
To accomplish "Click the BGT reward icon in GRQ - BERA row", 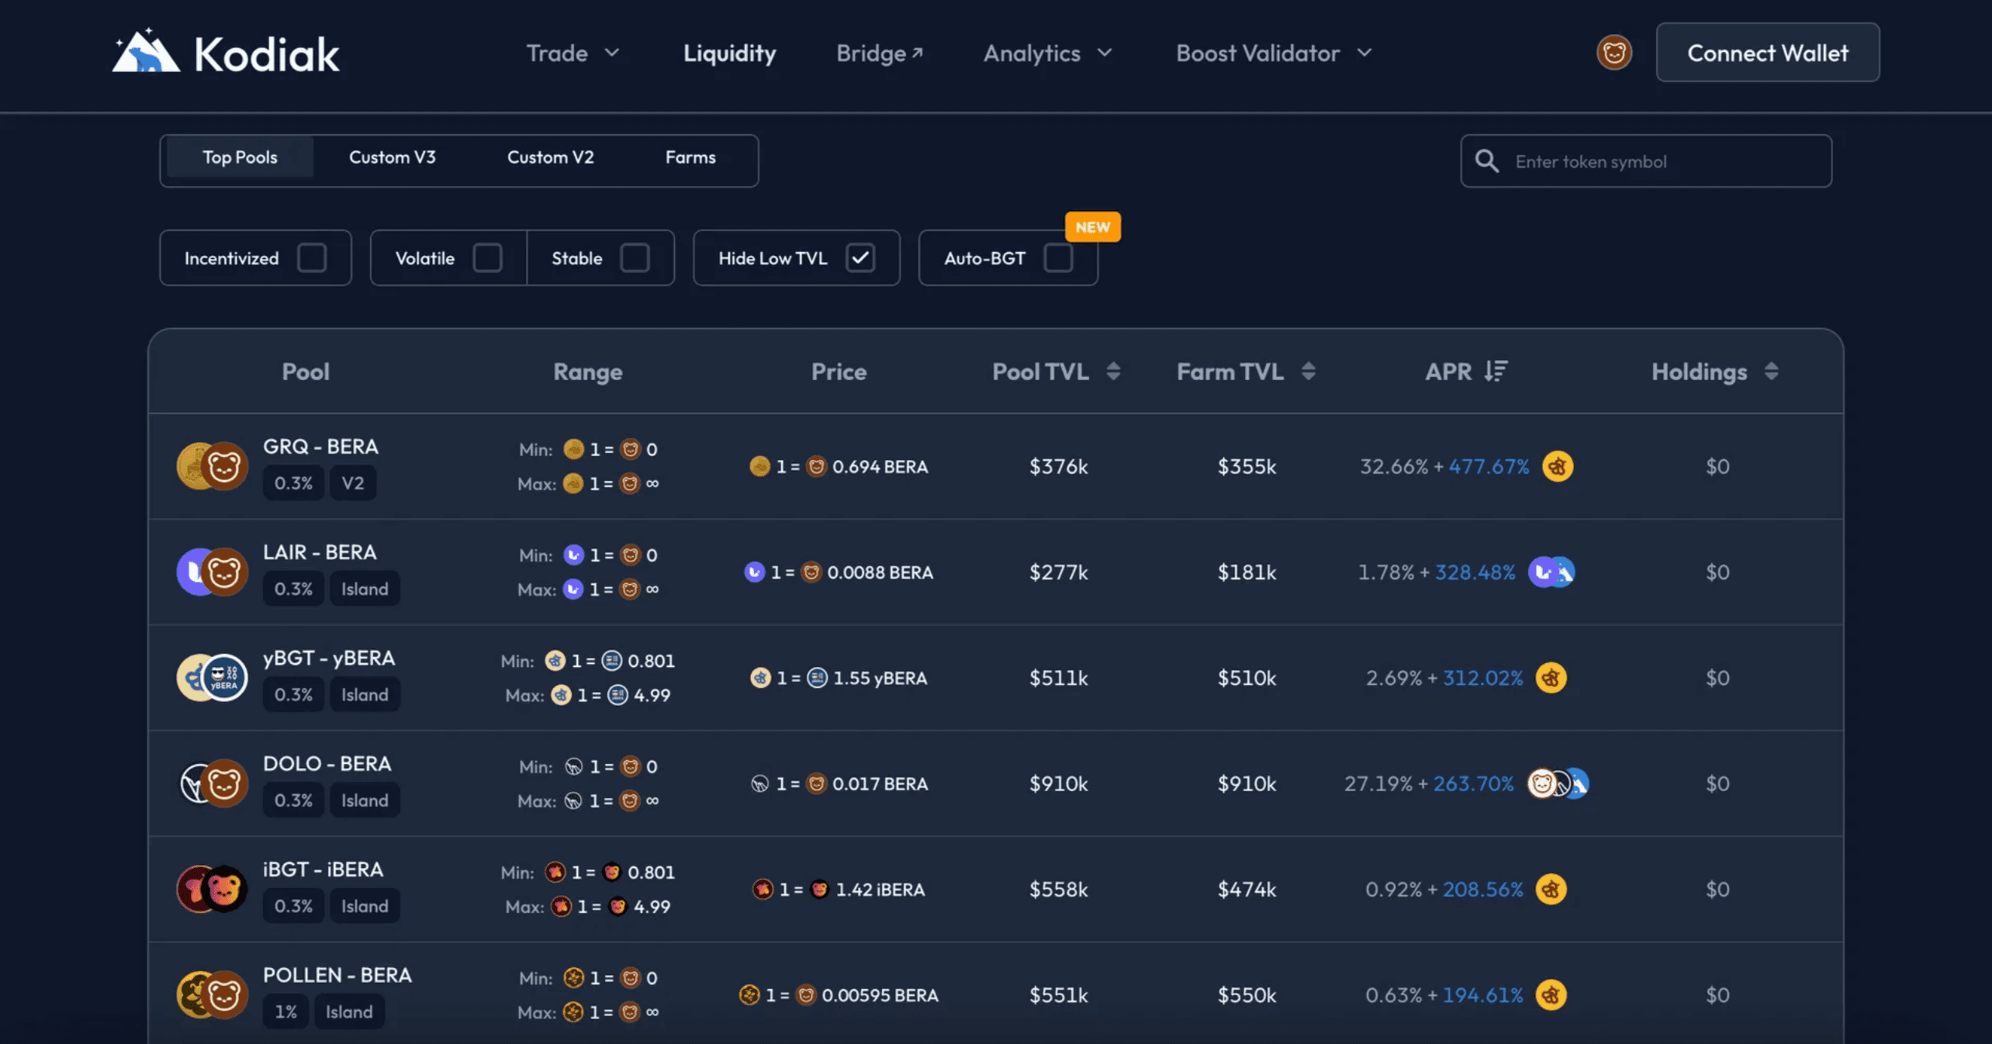I will pyautogui.click(x=1558, y=466).
